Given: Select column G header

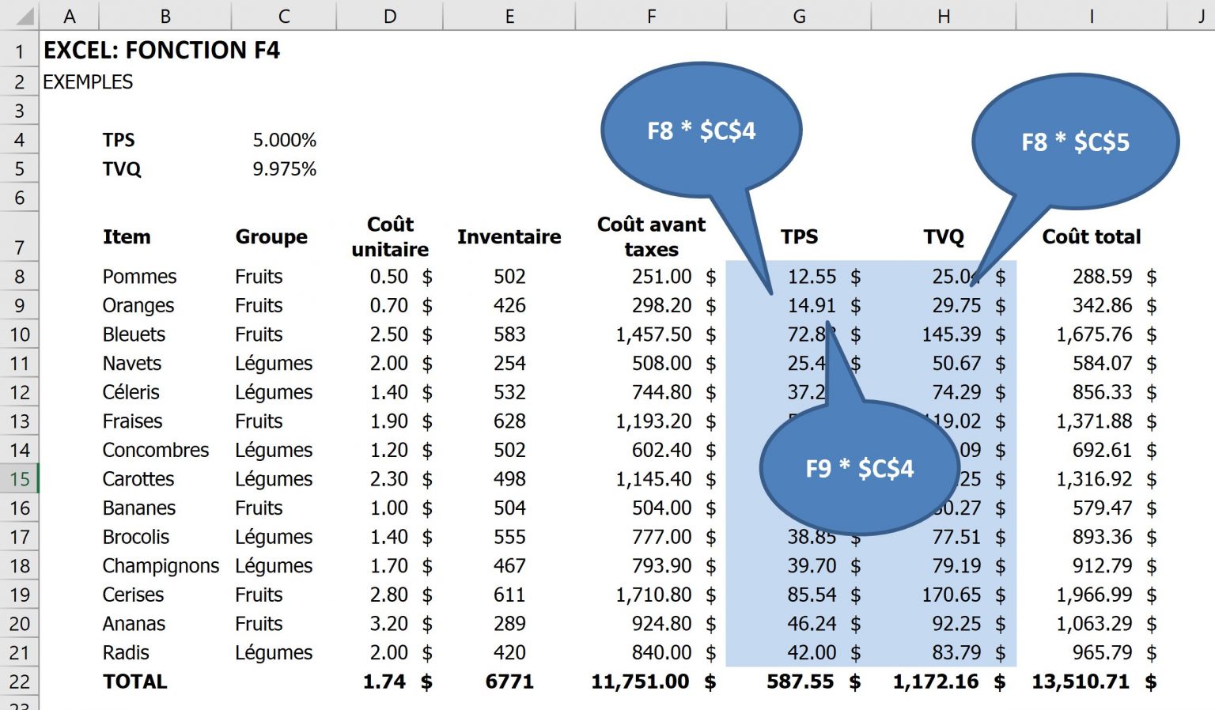Looking at the screenshot, I should tap(799, 16).
